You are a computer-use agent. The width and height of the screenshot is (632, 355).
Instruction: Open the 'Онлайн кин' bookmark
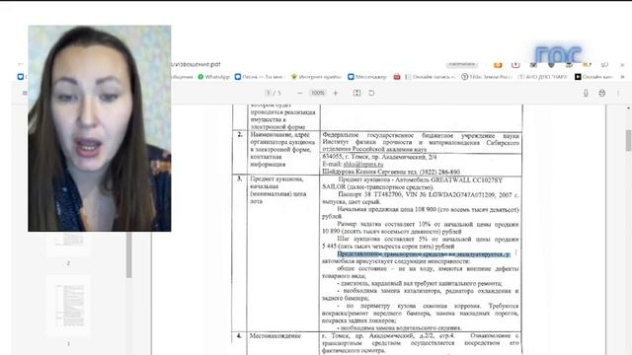(594, 77)
